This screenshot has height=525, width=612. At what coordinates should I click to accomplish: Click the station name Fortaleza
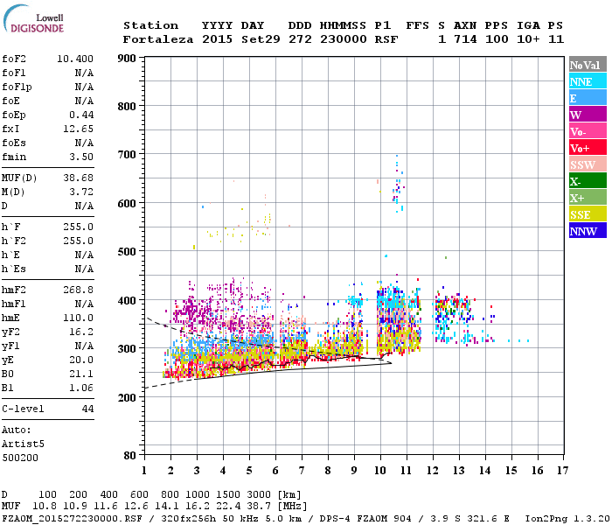pyautogui.click(x=157, y=39)
